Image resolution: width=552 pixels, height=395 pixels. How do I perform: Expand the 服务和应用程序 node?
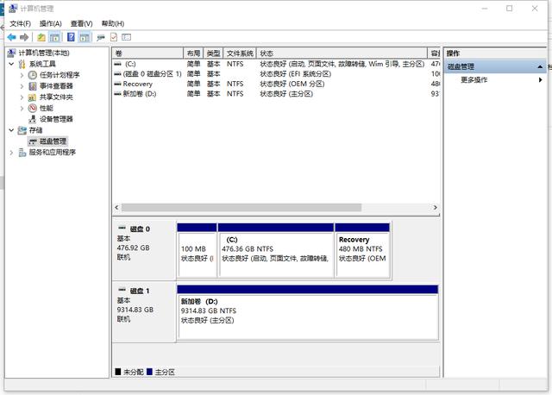coord(11,153)
